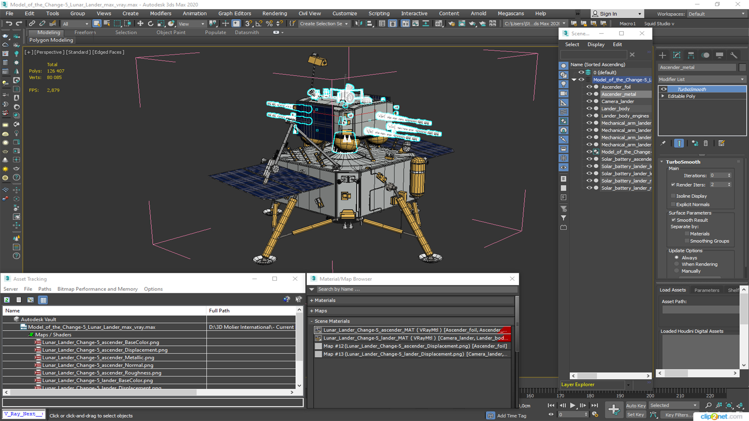Open the View reference coordinate dropdown
This screenshot has height=421, width=749.
tap(192, 24)
